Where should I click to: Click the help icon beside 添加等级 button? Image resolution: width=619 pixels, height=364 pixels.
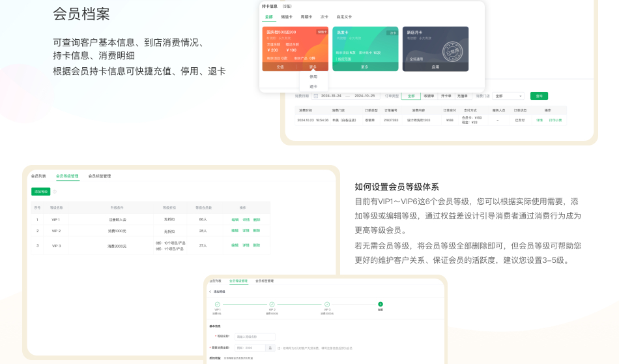coord(55,192)
